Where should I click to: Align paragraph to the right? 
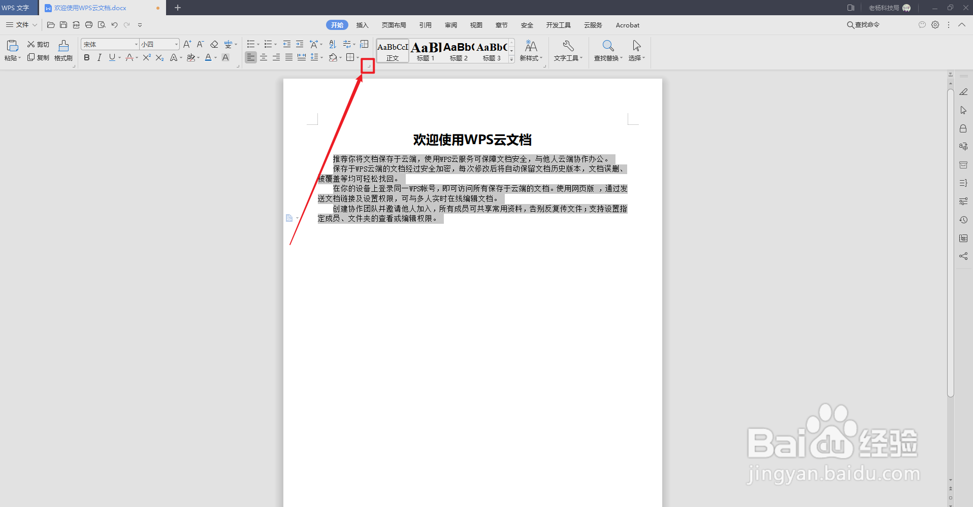coord(276,57)
